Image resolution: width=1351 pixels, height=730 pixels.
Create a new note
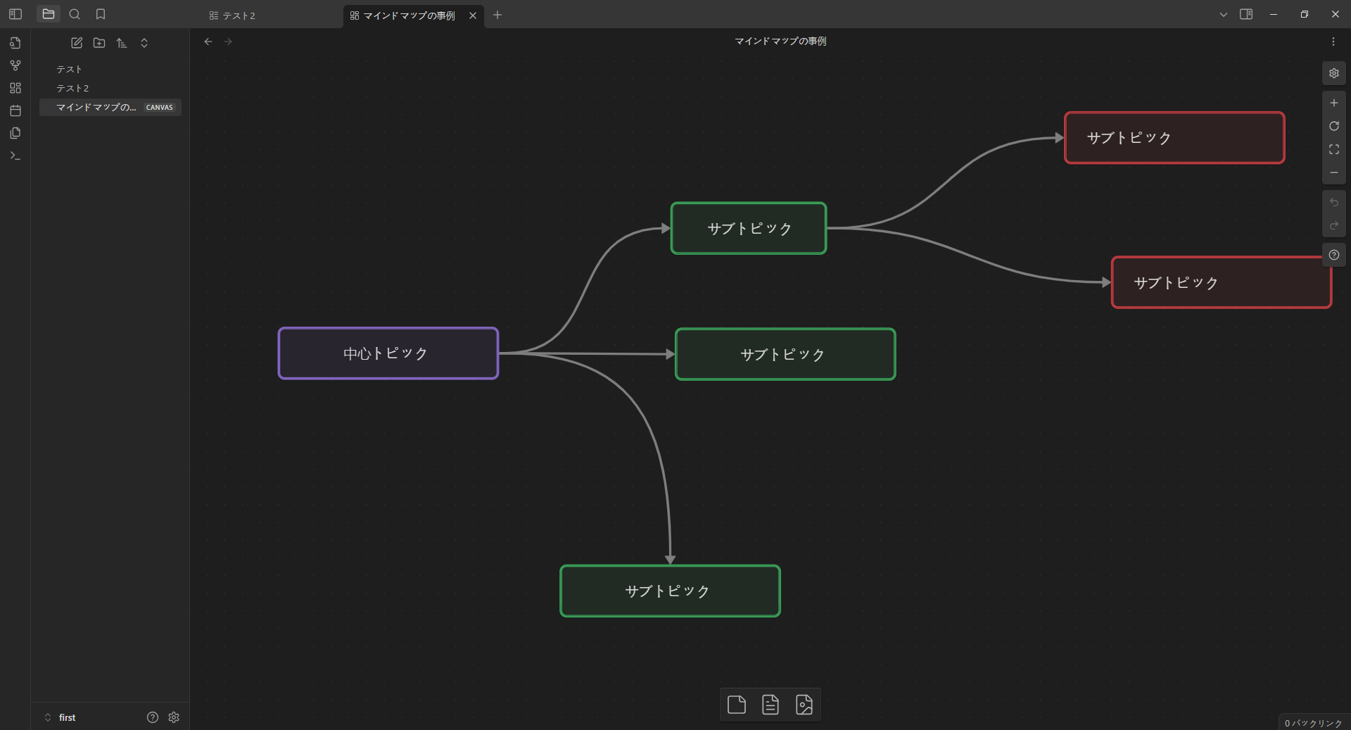click(77, 43)
